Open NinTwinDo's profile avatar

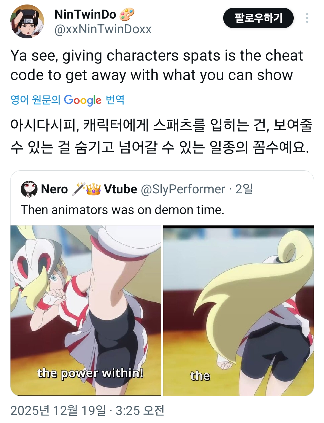27,22
